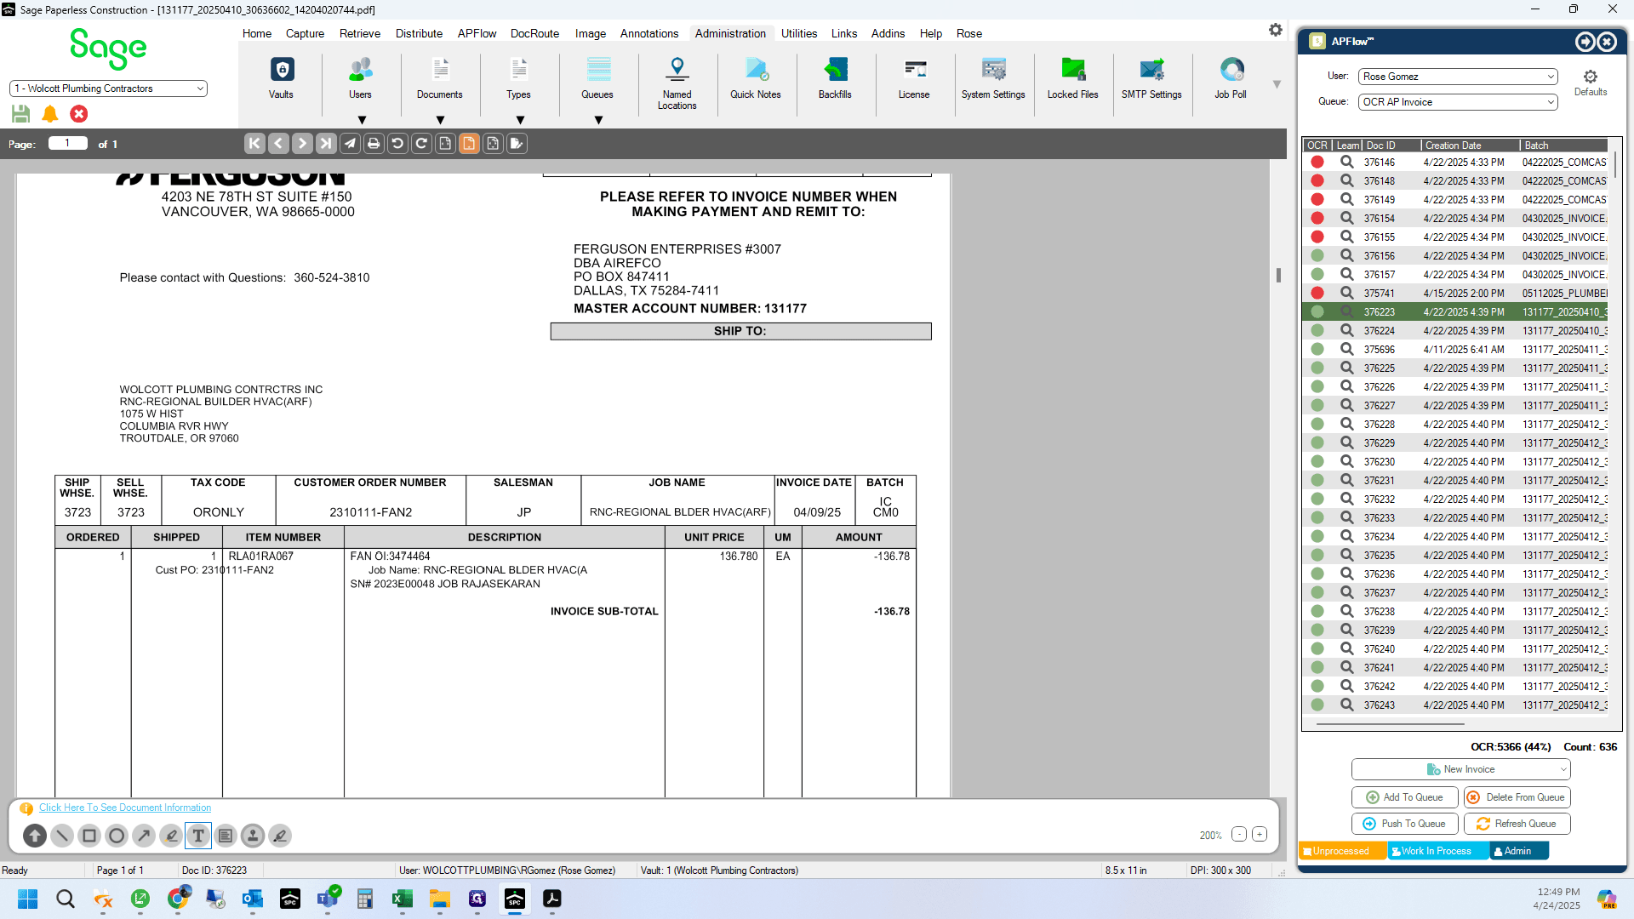
Task: Click the document viewer vertical scrollbar handle
Action: pos(1278,276)
